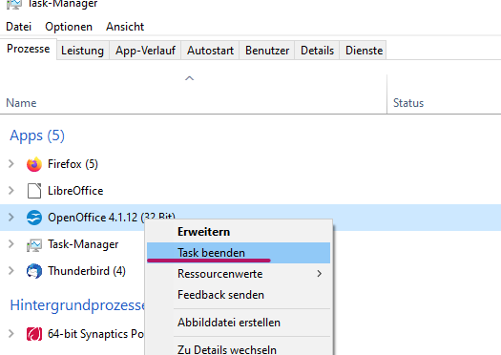Click the 64-bit Synaptics process icon
501x355 pixels.
coord(34,334)
